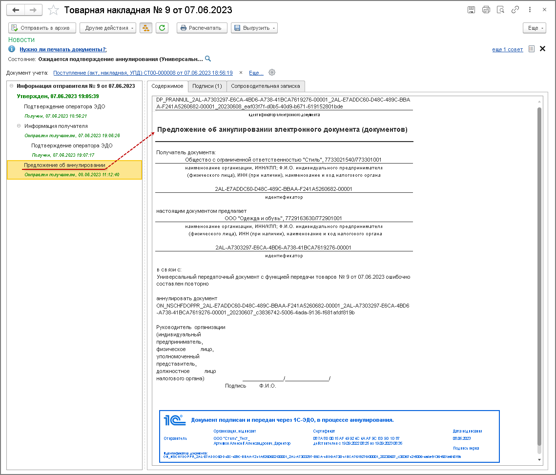Viewport: 556px width, 475px height.
Task: Clear accounting document link with small x
Action: tap(241, 72)
